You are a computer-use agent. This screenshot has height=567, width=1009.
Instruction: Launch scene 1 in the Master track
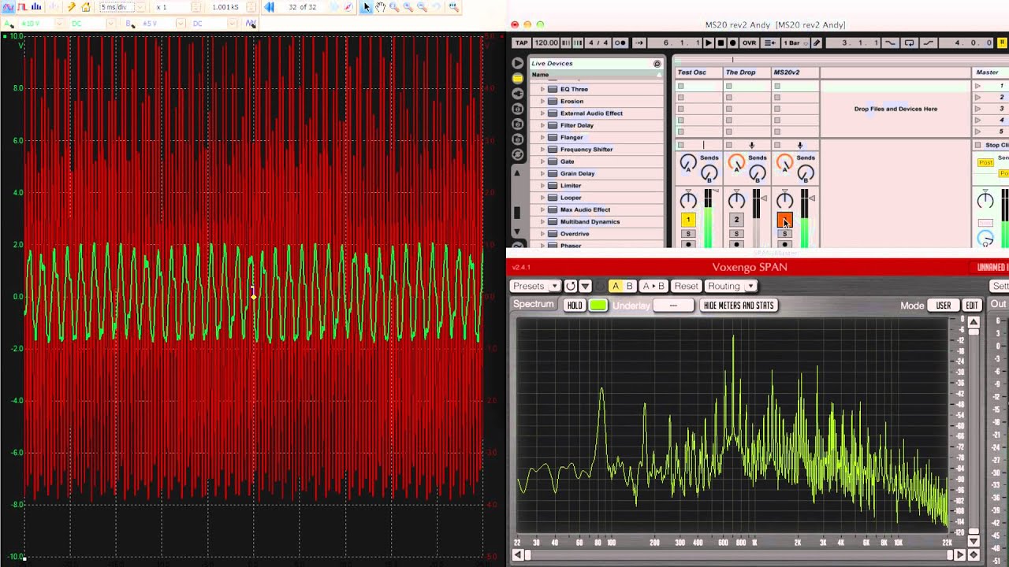(978, 86)
